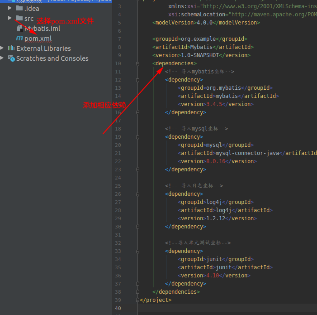This screenshot has width=317, height=315.
Task: Click groupId log4j on line 27
Action: [x=214, y=202]
